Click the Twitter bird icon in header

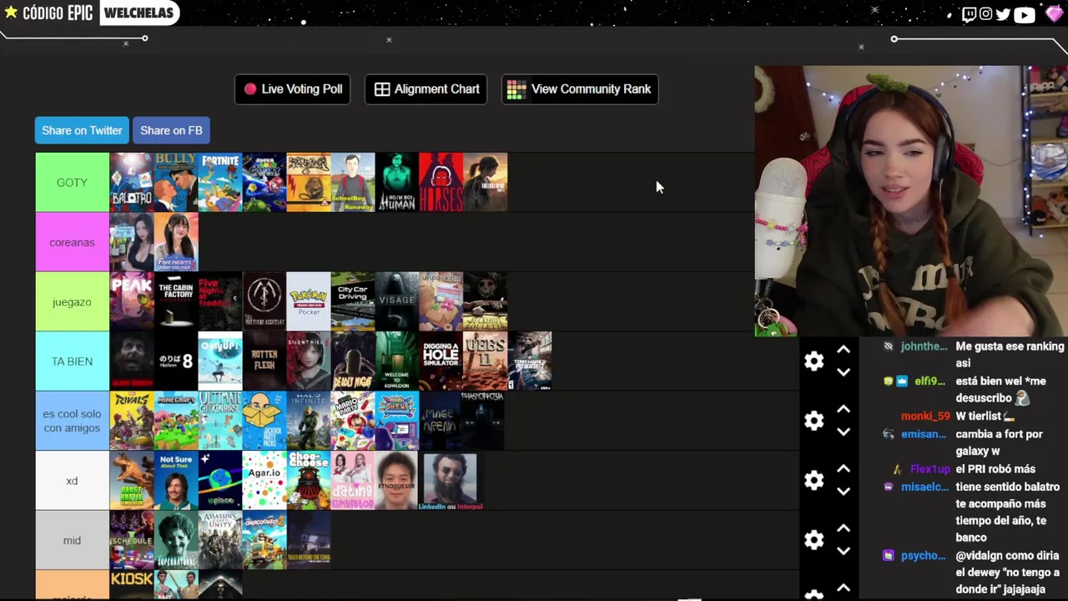click(1003, 14)
